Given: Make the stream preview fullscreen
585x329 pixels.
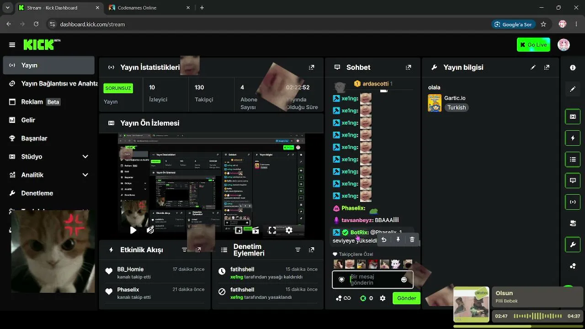Looking at the screenshot, I should click(x=272, y=230).
